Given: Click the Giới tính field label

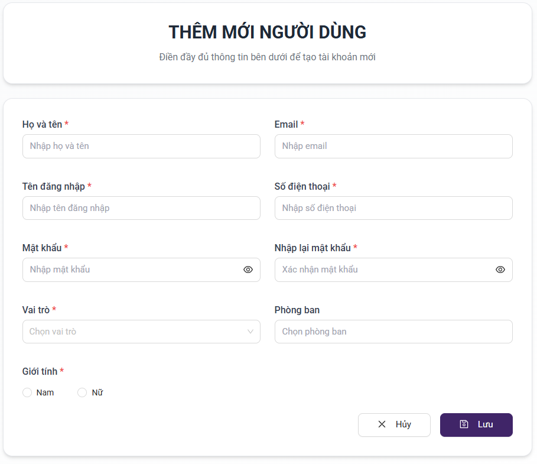Looking at the screenshot, I should [x=40, y=371].
